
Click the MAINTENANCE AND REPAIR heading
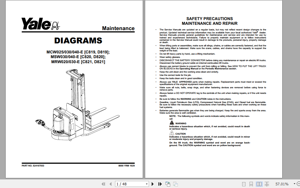click(209, 23)
